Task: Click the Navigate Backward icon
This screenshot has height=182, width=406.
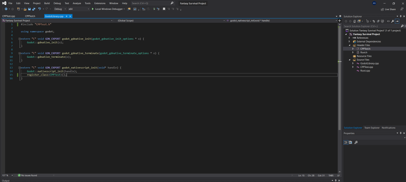Action: [x=6, y=9]
